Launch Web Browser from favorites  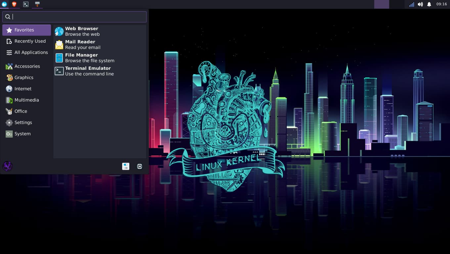[100, 31]
